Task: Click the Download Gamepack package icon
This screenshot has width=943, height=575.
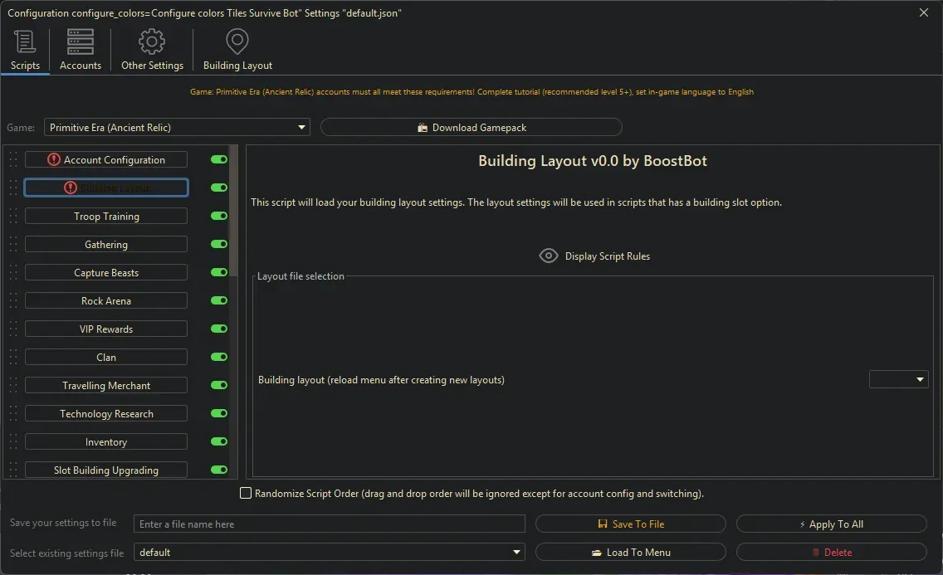Action: [x=423, y=127]
